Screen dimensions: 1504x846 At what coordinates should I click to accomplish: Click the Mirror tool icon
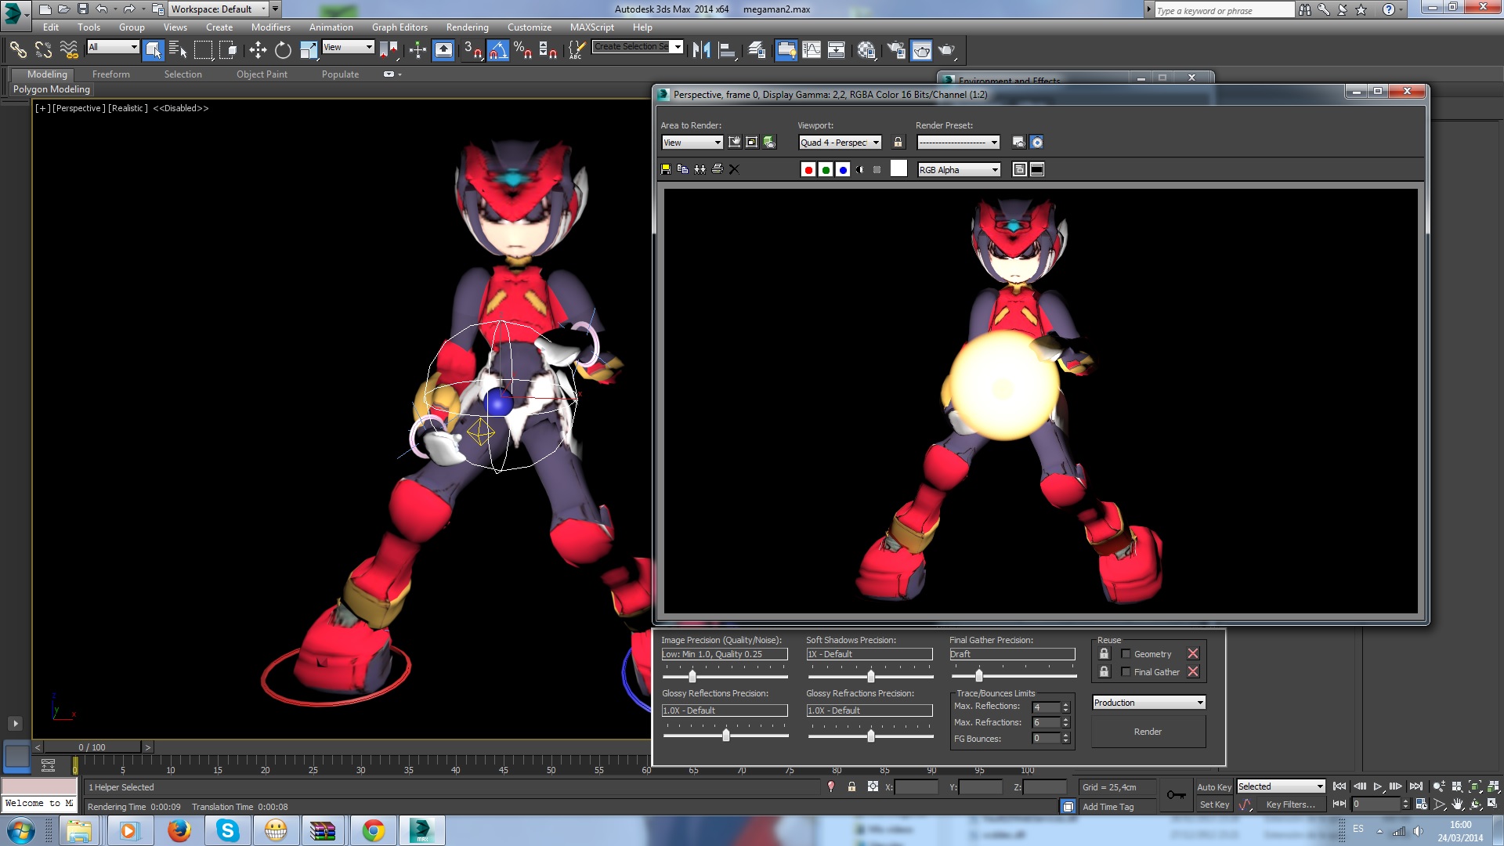click(701, 50)
